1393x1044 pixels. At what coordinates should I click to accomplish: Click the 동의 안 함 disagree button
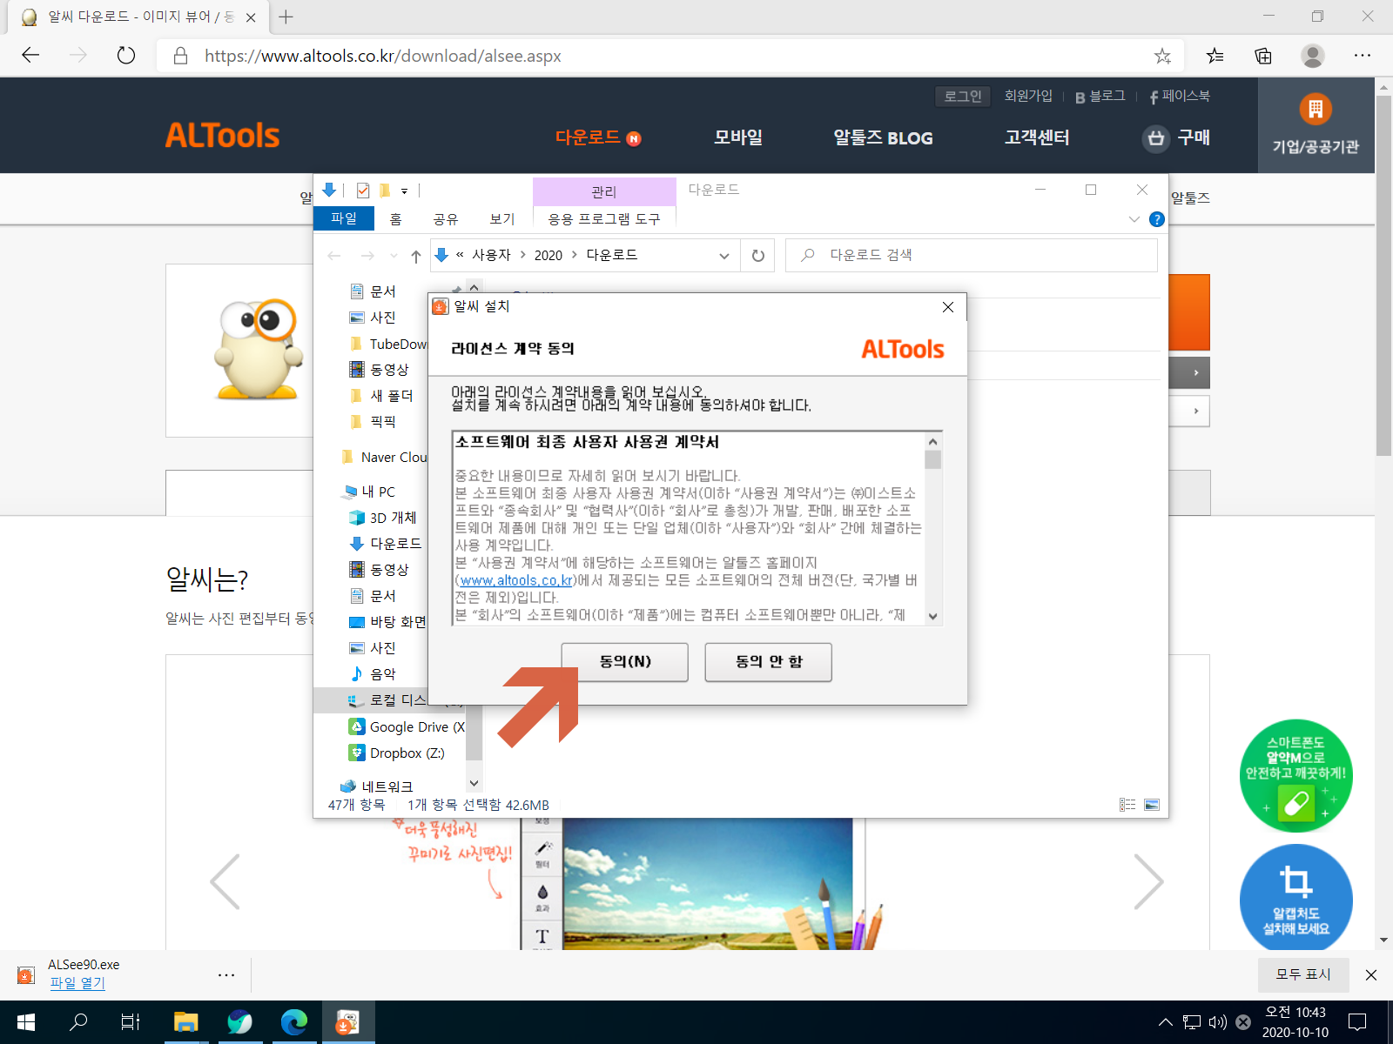[768, 662]
